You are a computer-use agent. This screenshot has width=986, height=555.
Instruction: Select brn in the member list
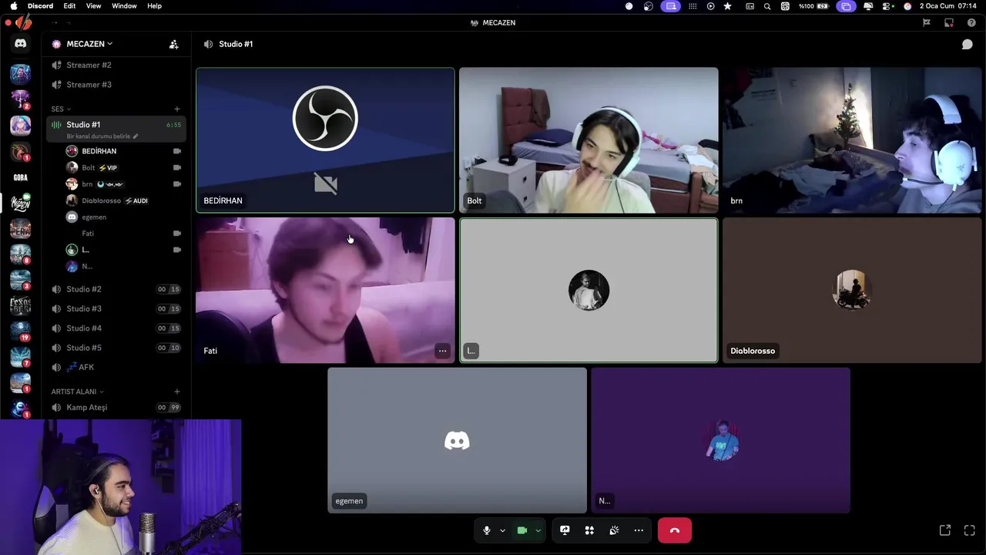point(124,184)
